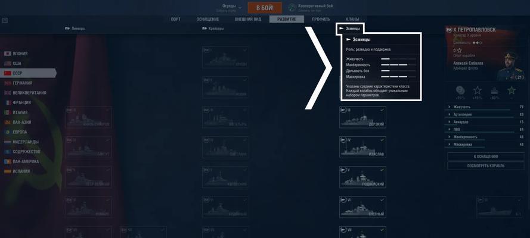Click the green star bonus icon
This screenshot has height=238, width=530.
(512, 90)
